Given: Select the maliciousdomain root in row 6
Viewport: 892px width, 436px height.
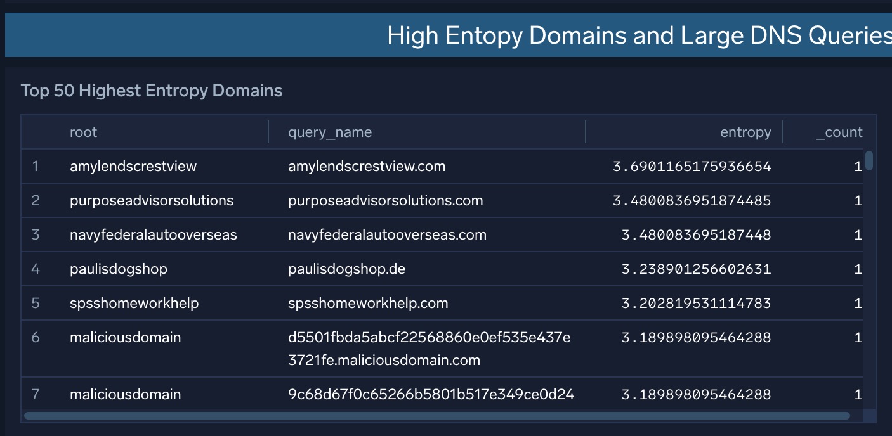Looking at the screenshot, I should click(x=125, y=337).
